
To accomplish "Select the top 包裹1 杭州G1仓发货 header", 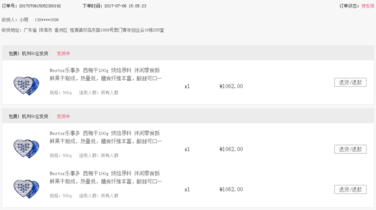I will tap(28, 54).
